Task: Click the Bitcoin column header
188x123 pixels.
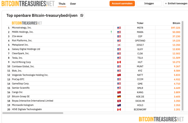Action: point(176,23)
